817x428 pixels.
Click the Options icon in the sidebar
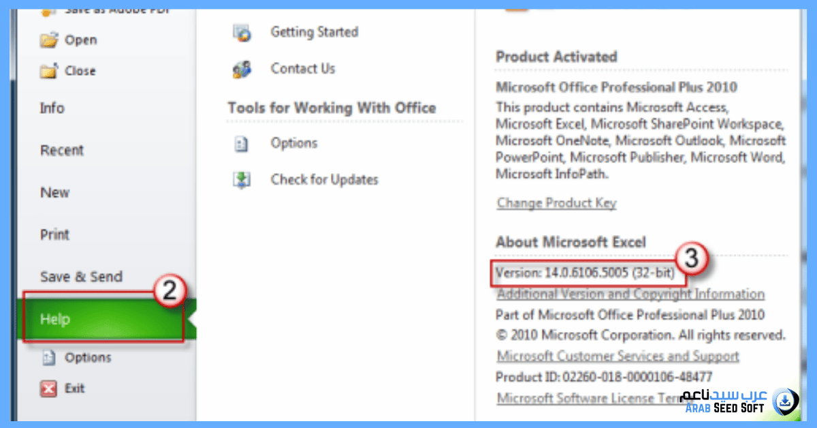tap(48, 357)
